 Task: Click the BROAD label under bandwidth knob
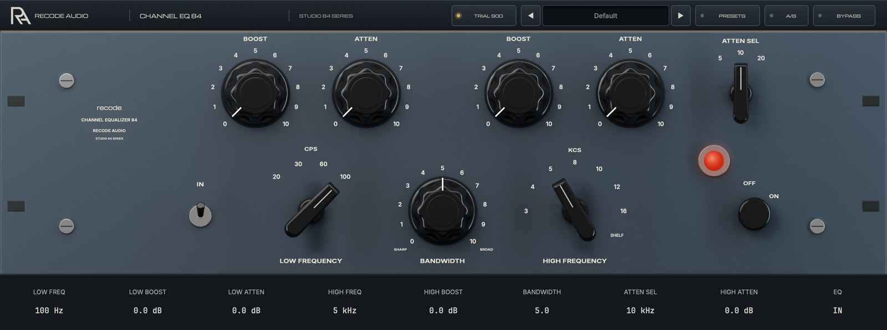pos(486,250)
